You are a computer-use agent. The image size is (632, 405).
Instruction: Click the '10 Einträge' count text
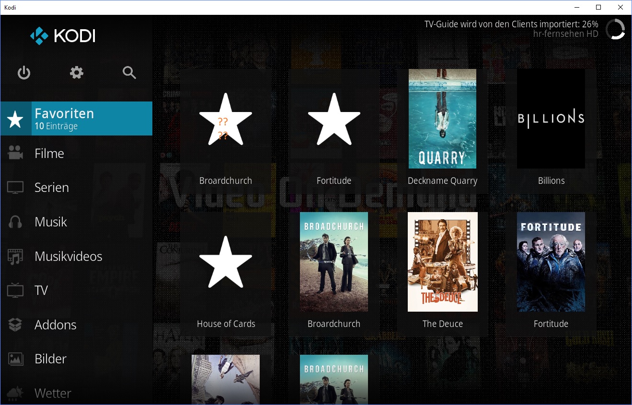[56, 127]
